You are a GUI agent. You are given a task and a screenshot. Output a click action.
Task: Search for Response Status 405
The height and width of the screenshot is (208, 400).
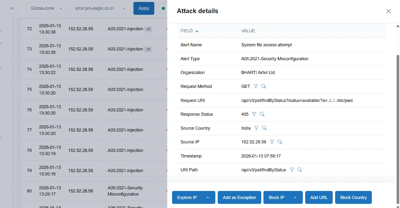pos(262,114)
